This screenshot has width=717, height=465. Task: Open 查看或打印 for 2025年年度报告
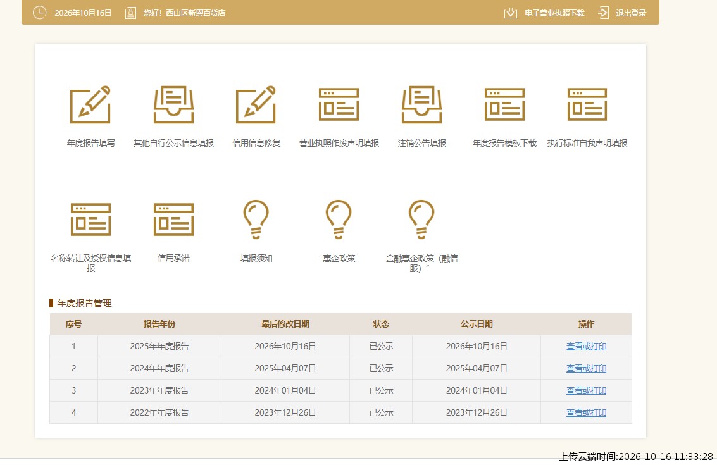coord(586,346)
